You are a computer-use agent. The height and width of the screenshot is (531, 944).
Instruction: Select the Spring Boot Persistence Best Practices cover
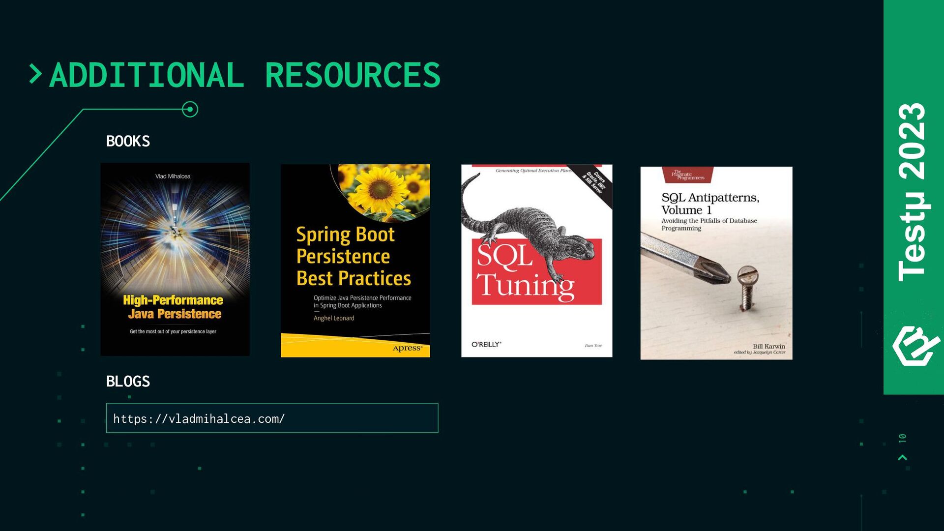click(x=355, y=261)
